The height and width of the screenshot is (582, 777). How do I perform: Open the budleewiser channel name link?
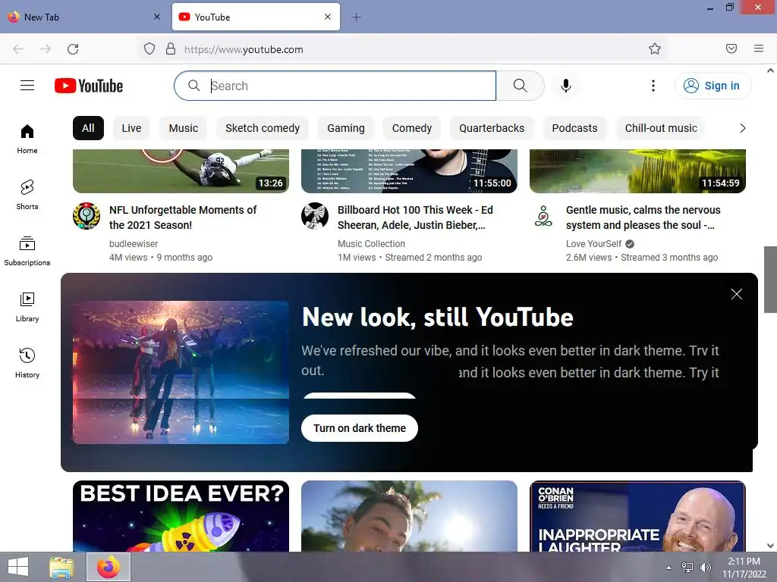point(134,243)
